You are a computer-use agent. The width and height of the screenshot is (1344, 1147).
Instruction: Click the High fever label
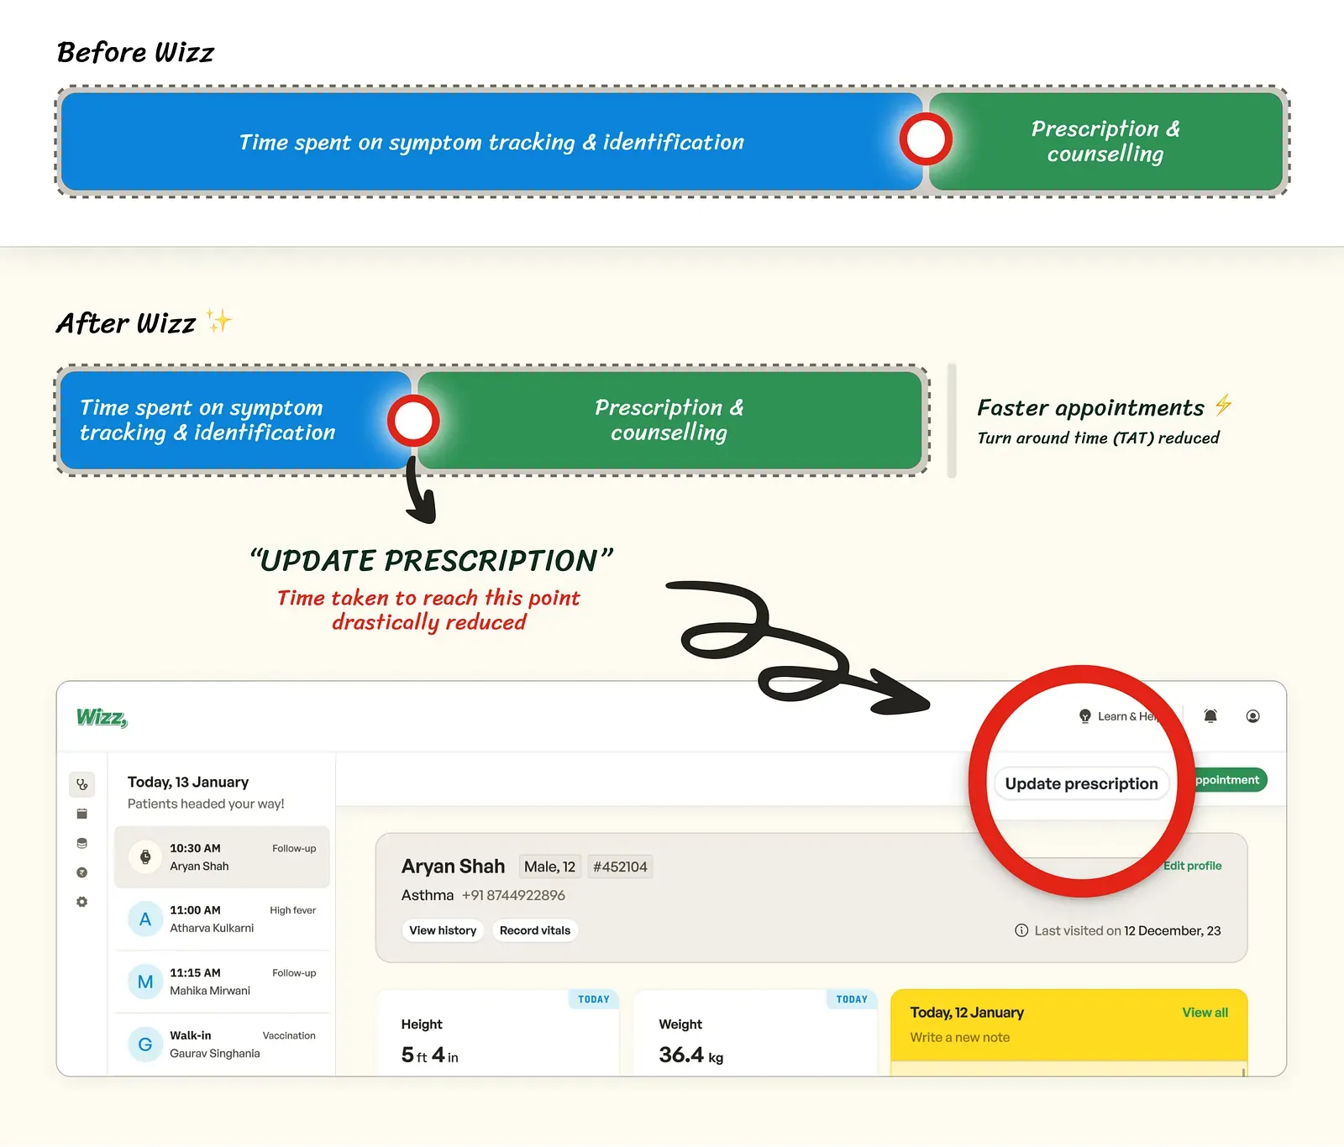292,910
